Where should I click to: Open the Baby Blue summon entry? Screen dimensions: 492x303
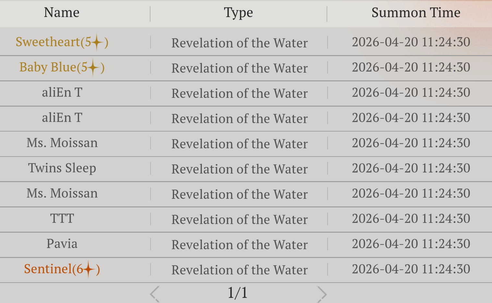pos(48,67)
